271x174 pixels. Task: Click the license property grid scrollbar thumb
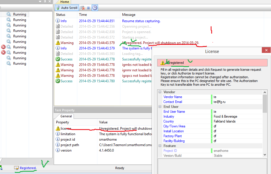[265, 104]
